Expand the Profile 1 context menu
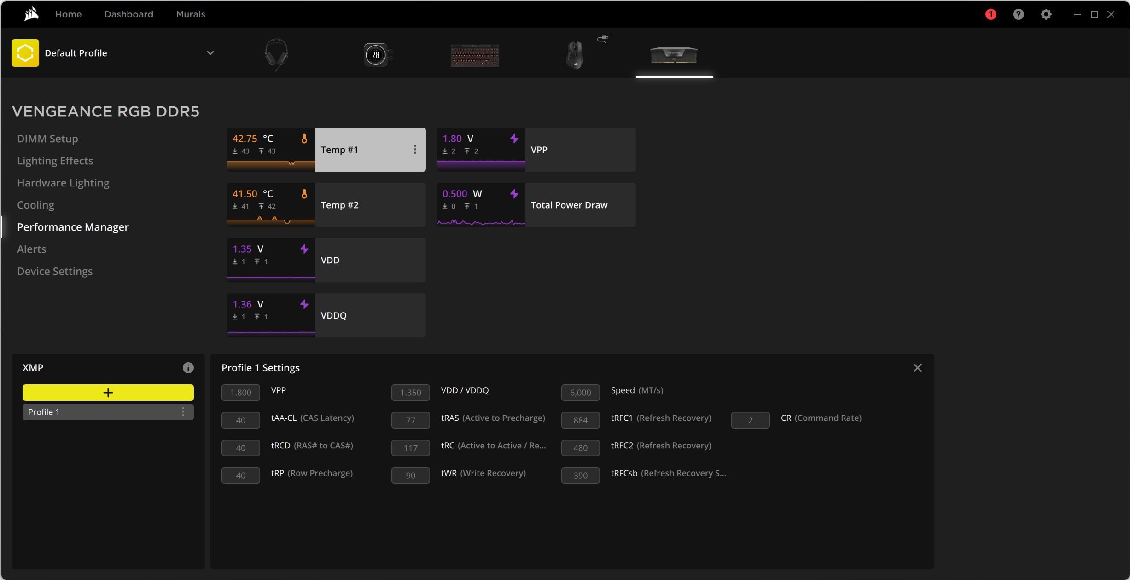 (184, 412)
